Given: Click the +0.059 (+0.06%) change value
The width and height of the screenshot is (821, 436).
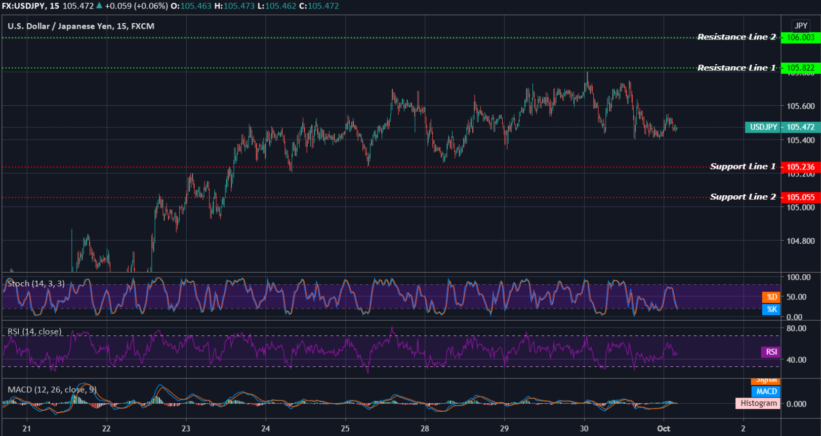Looking at the screenshot, I should coord(136,6).
